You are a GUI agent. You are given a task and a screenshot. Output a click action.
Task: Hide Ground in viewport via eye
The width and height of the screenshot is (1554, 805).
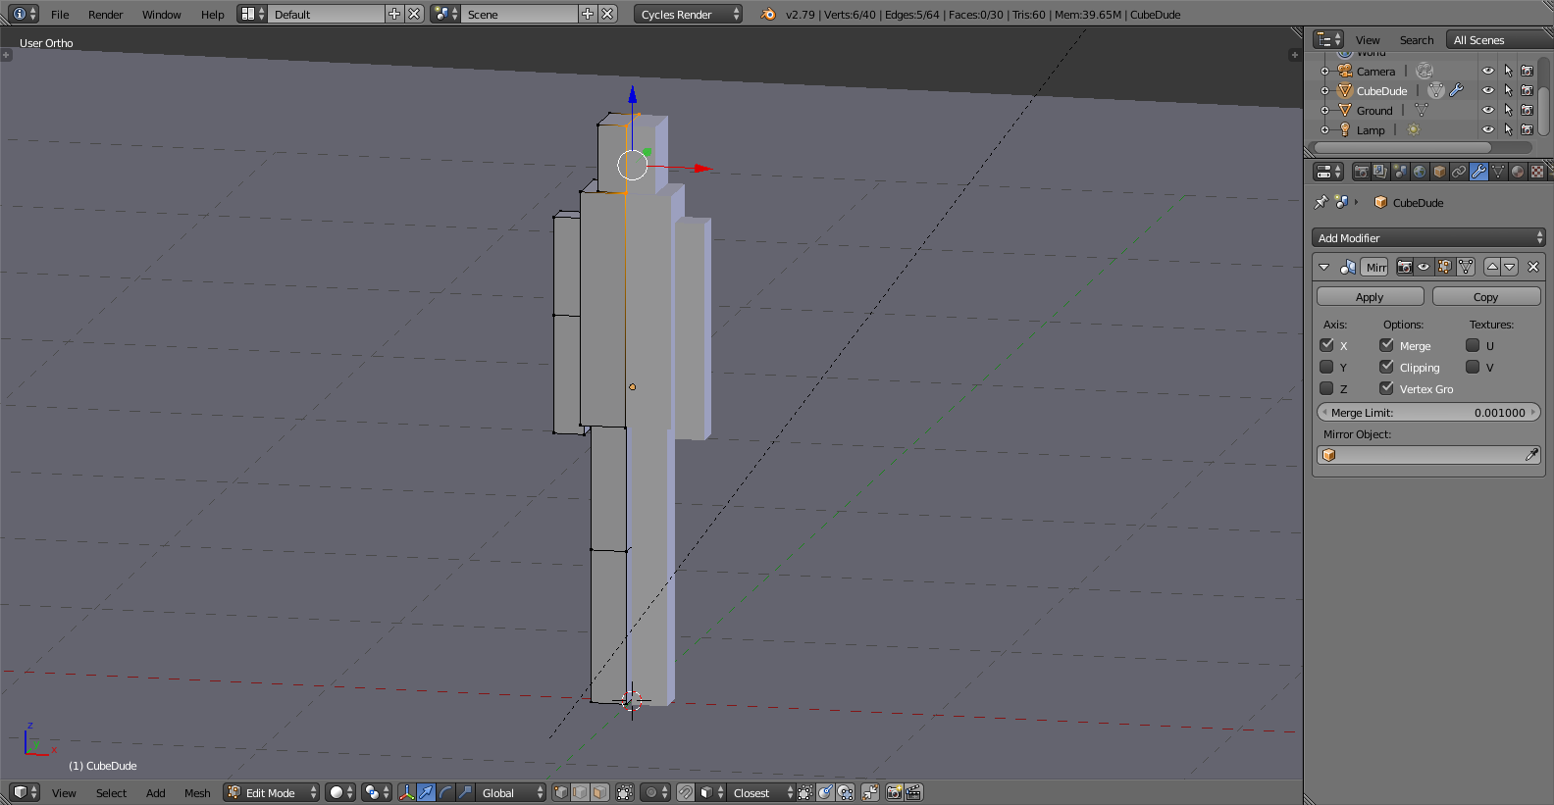tap(1488, 110)
